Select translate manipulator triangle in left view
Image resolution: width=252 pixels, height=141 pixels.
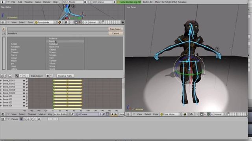[x=80, y=22]
